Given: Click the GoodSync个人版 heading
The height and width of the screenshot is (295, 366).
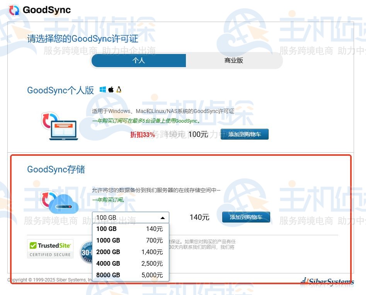Looking at the screenshot, I should (60, 90).
